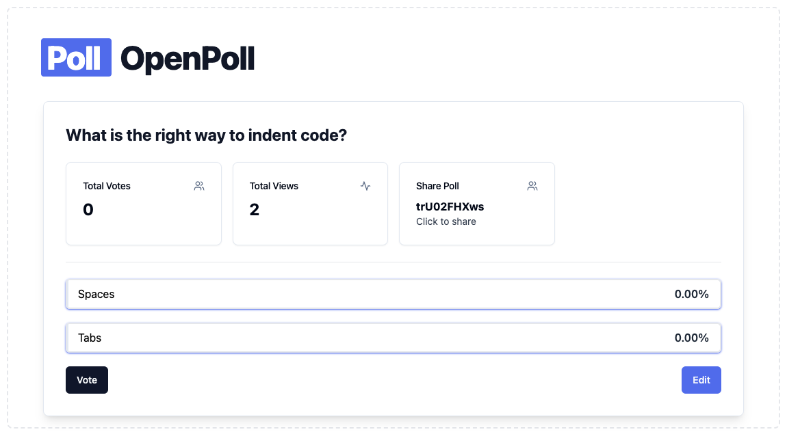Select the Tabs poll option
The height and width of the screenshot is (434, 787).
pyautogui.click(x=393, y=338)
